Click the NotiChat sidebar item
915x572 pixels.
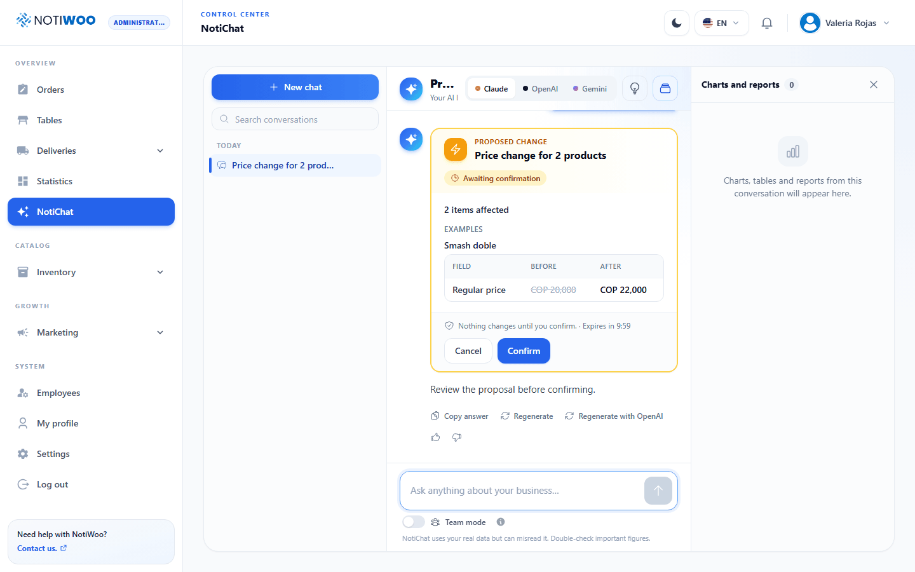(x=91, y=212)
